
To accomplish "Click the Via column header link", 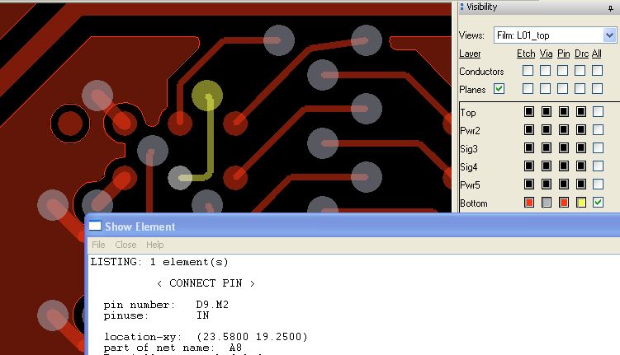I will (x=546, y=54).
